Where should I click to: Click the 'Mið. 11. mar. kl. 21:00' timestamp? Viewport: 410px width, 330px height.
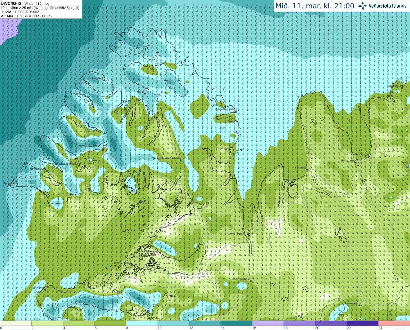tap(315, 6)
